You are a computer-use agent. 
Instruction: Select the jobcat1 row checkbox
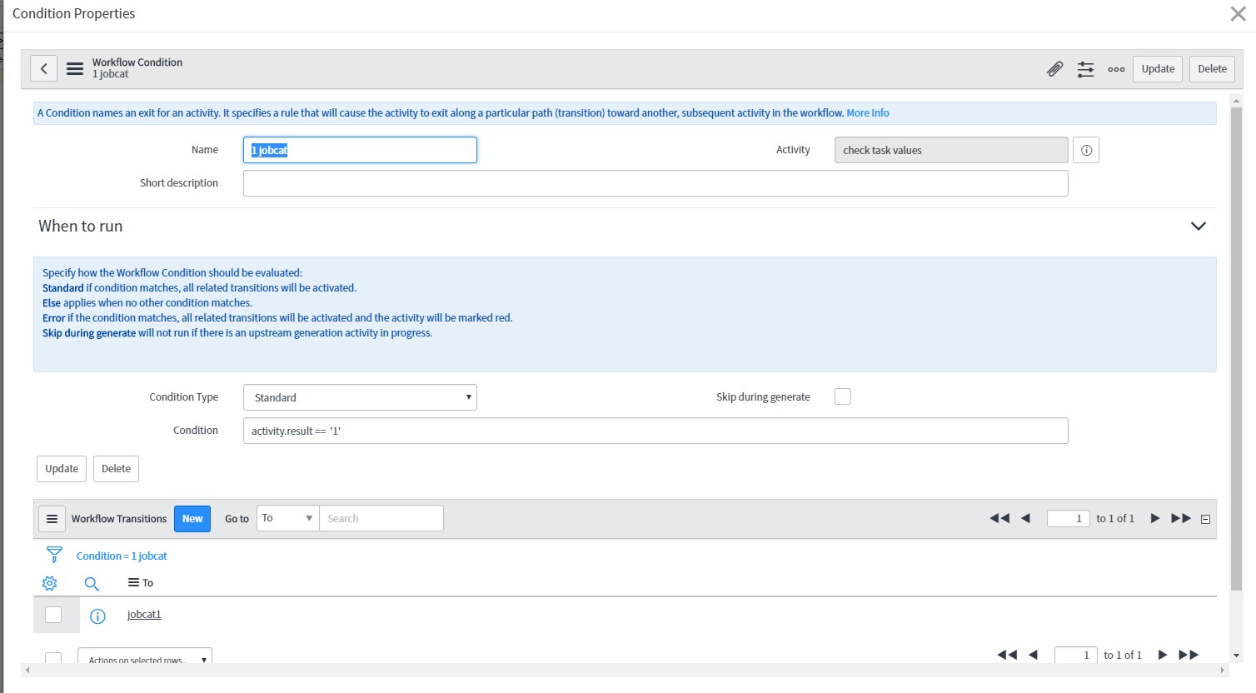[53, 615]
